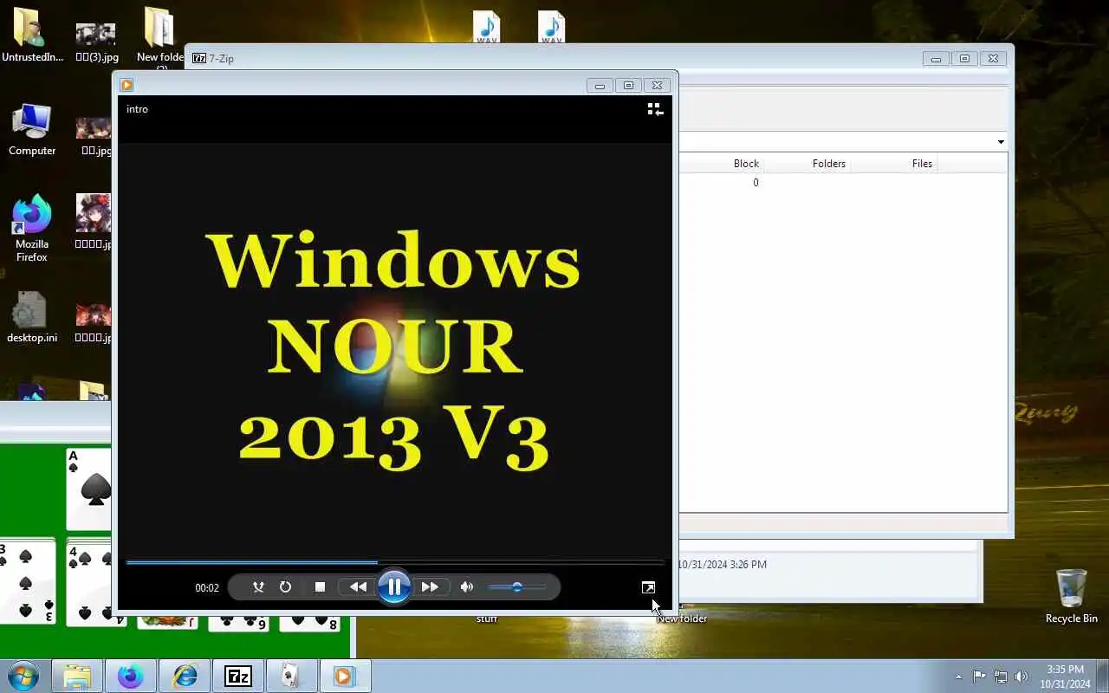Click the 7-Zip window title icon

(199, 58)
